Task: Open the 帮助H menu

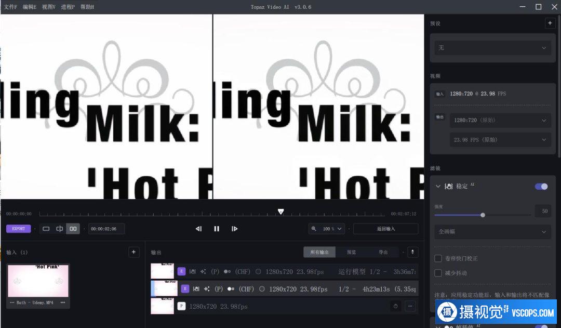Action: (87, 7)
